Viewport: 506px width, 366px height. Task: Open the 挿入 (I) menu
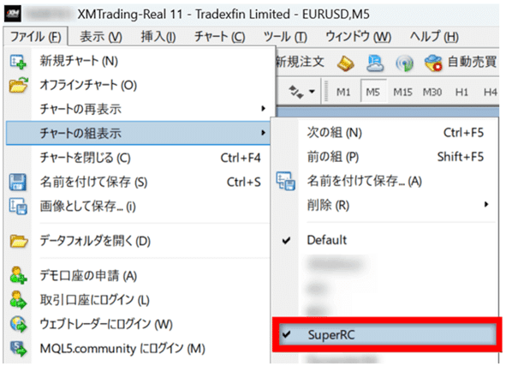pos(158,37)
